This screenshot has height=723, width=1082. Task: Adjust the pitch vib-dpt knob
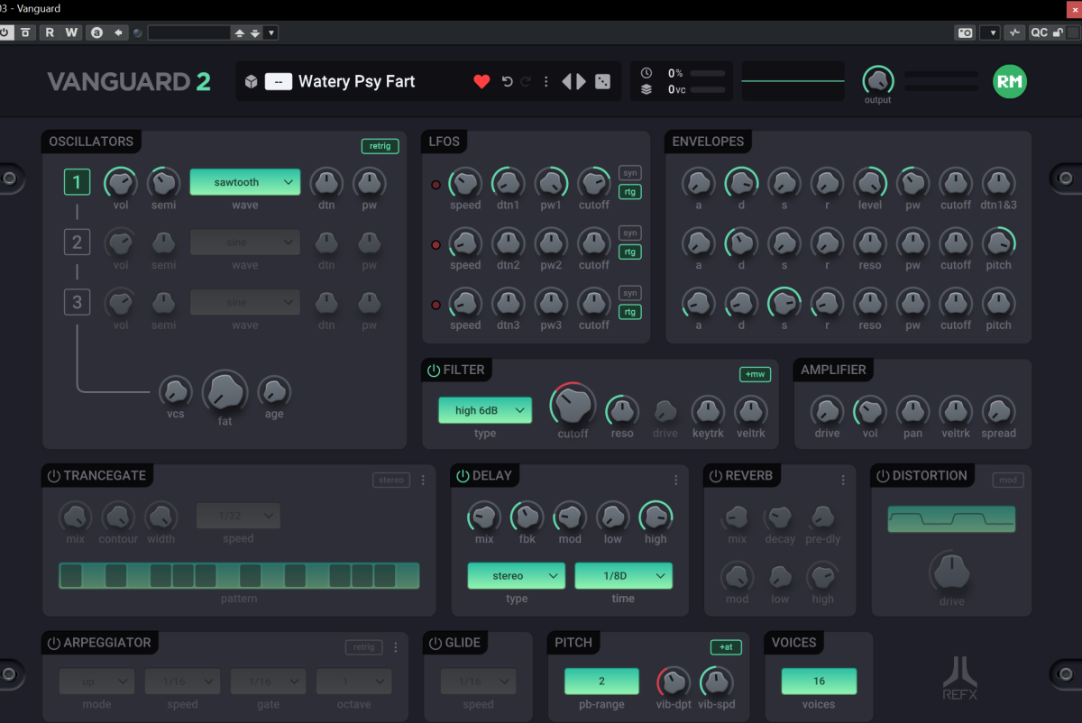674,682
